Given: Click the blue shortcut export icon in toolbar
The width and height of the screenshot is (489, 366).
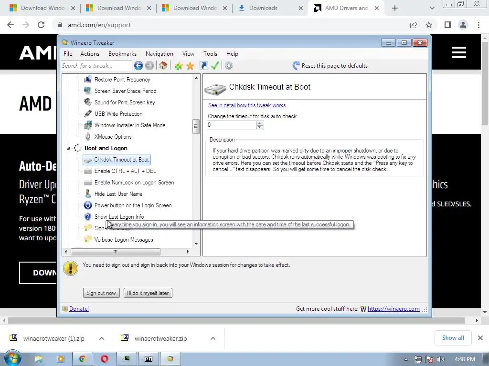Looking at the screenshot, I should [203, 66].
